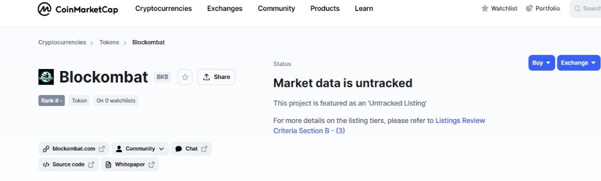Expand the Exchange dropdown button
The image size is (601, 181).
[x=578, y=63]
